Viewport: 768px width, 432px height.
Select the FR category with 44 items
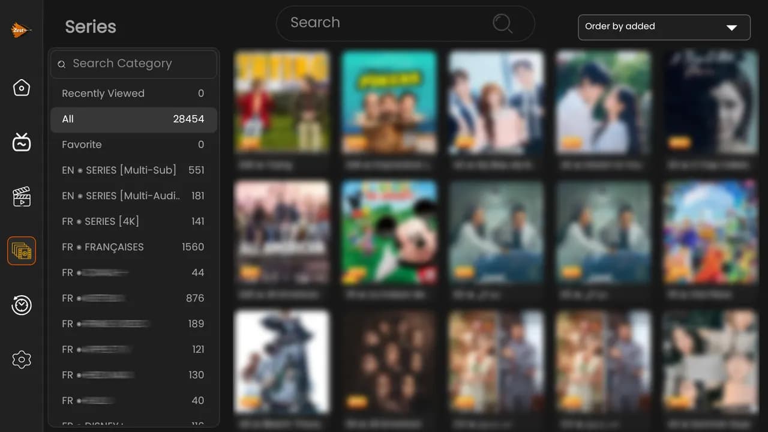click(134, 272)
